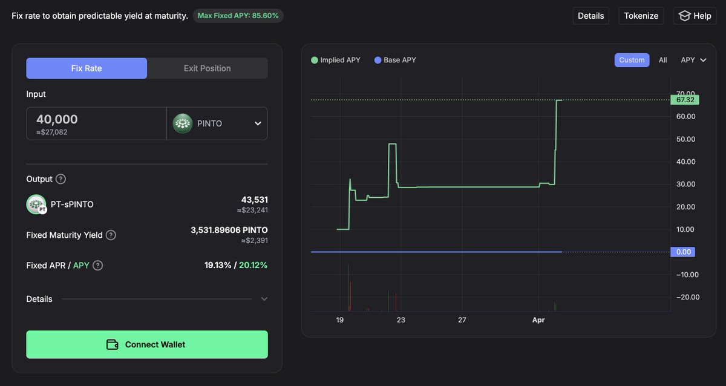
Task: Click the ≈$2,391 yield value text
Action: (254, 240)
